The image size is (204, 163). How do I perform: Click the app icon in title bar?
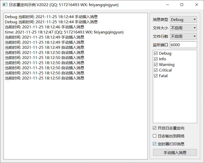click(x=5, y=5)
